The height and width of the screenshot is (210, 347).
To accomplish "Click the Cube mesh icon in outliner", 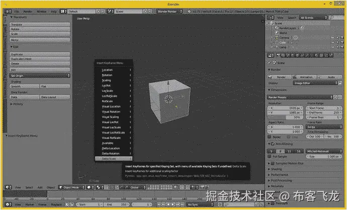I will [277, 43].
